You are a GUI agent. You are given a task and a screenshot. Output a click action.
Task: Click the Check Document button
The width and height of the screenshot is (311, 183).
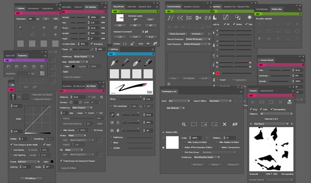[x=178, y=34]
